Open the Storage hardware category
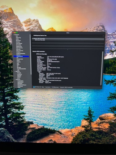The width and height of the screenshot is (116, 155). coord(19,67)
